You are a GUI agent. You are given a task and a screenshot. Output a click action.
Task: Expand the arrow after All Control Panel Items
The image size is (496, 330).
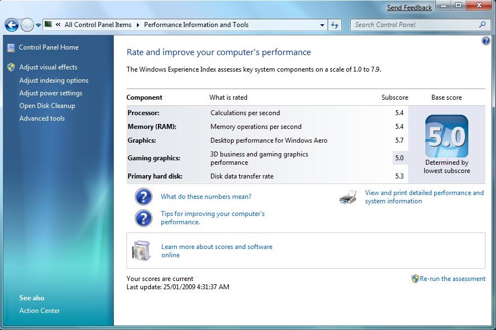coord(138,25)
